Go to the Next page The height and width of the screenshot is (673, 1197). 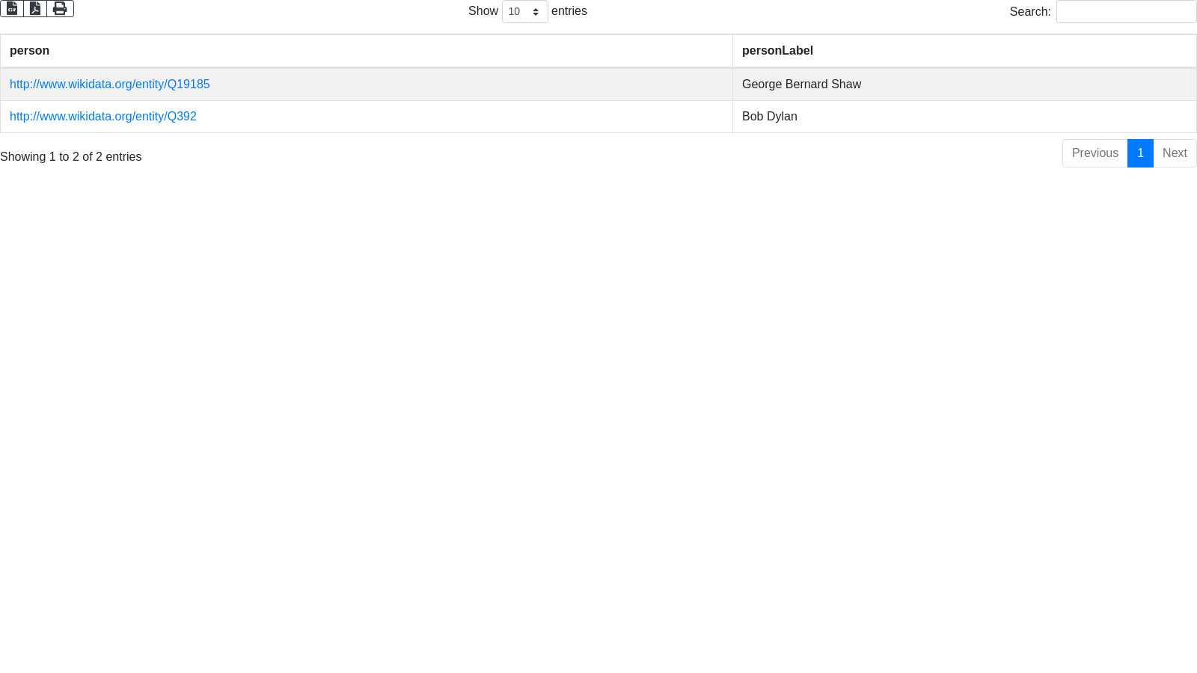1175,153
